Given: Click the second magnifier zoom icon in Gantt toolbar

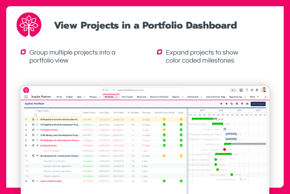Looking at the screenshot, I should coord(237,104).
